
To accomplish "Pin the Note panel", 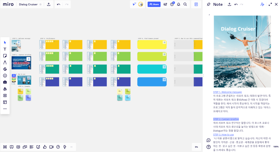I will tap(209, 4).
